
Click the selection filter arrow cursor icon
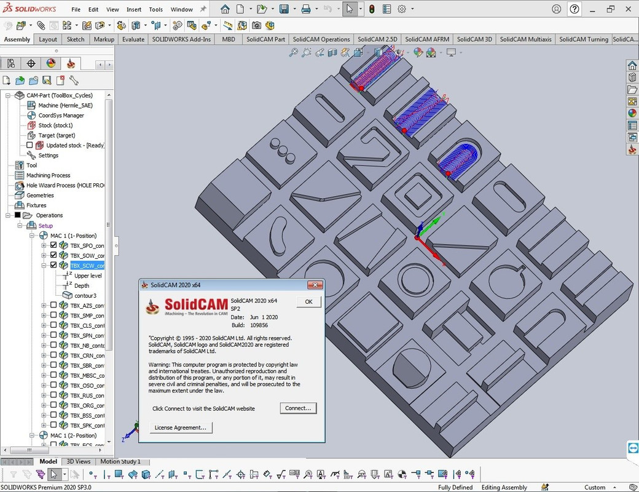point(53,474)
